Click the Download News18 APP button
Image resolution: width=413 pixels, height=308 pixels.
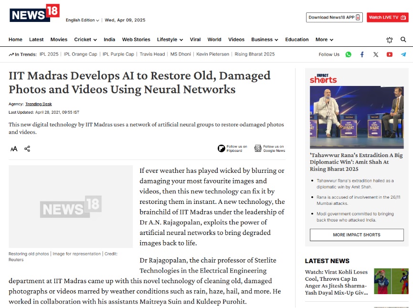pyautogui.click(x=334, y=17)
